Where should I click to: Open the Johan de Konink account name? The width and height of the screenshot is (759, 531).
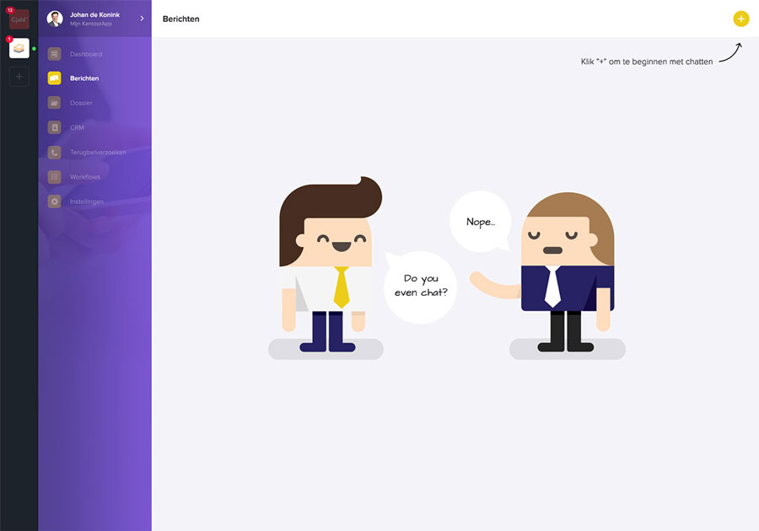[x=95, y=14]
